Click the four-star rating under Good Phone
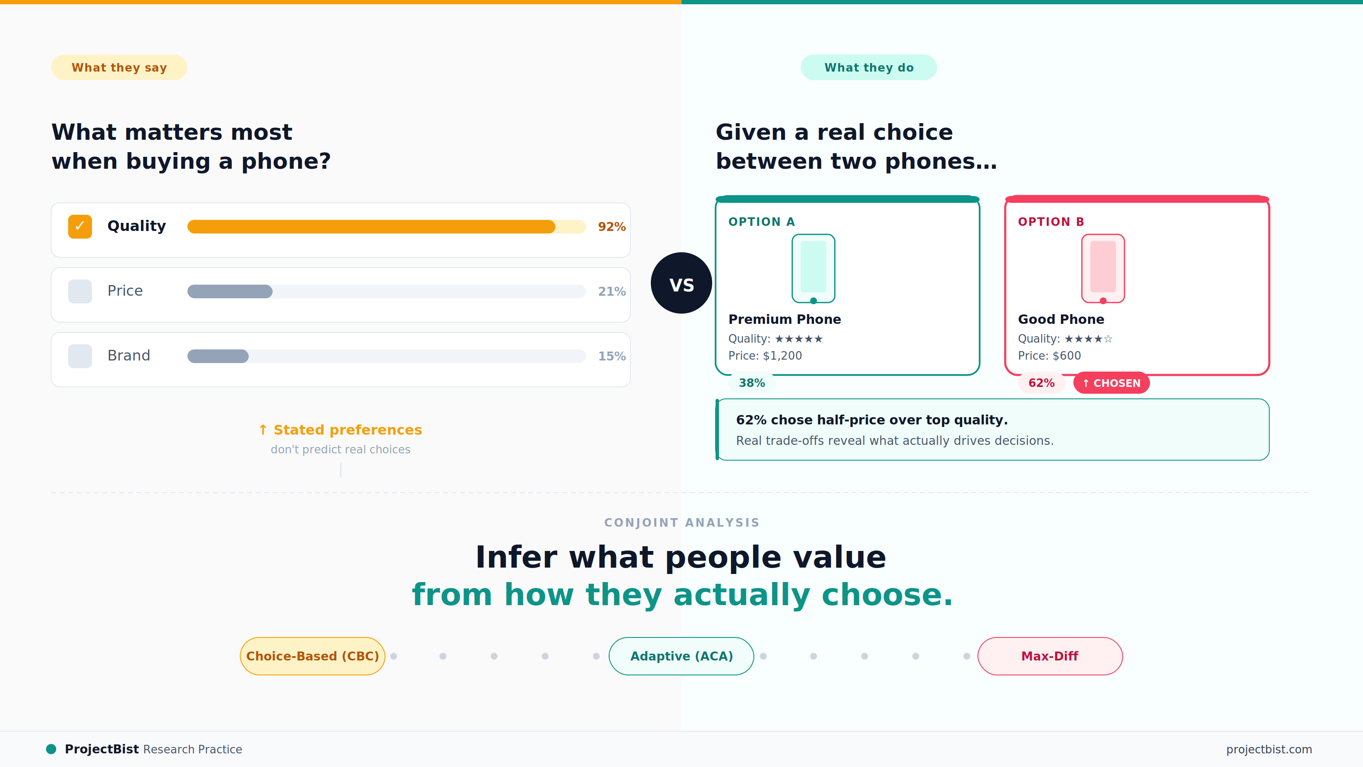1363x767 pixels. 1088,339
